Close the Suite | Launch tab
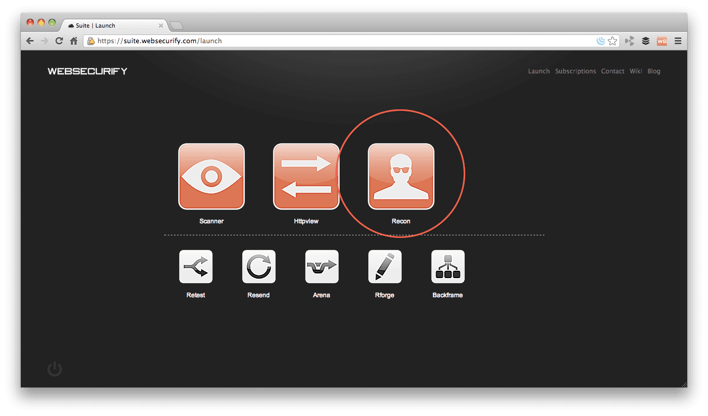The height and width of the screenshot is (416, 708). (x=161, y=26)
